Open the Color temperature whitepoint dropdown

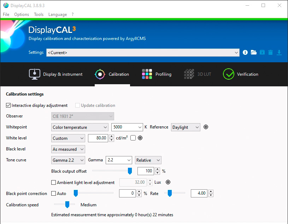click(x=80, y=127)
